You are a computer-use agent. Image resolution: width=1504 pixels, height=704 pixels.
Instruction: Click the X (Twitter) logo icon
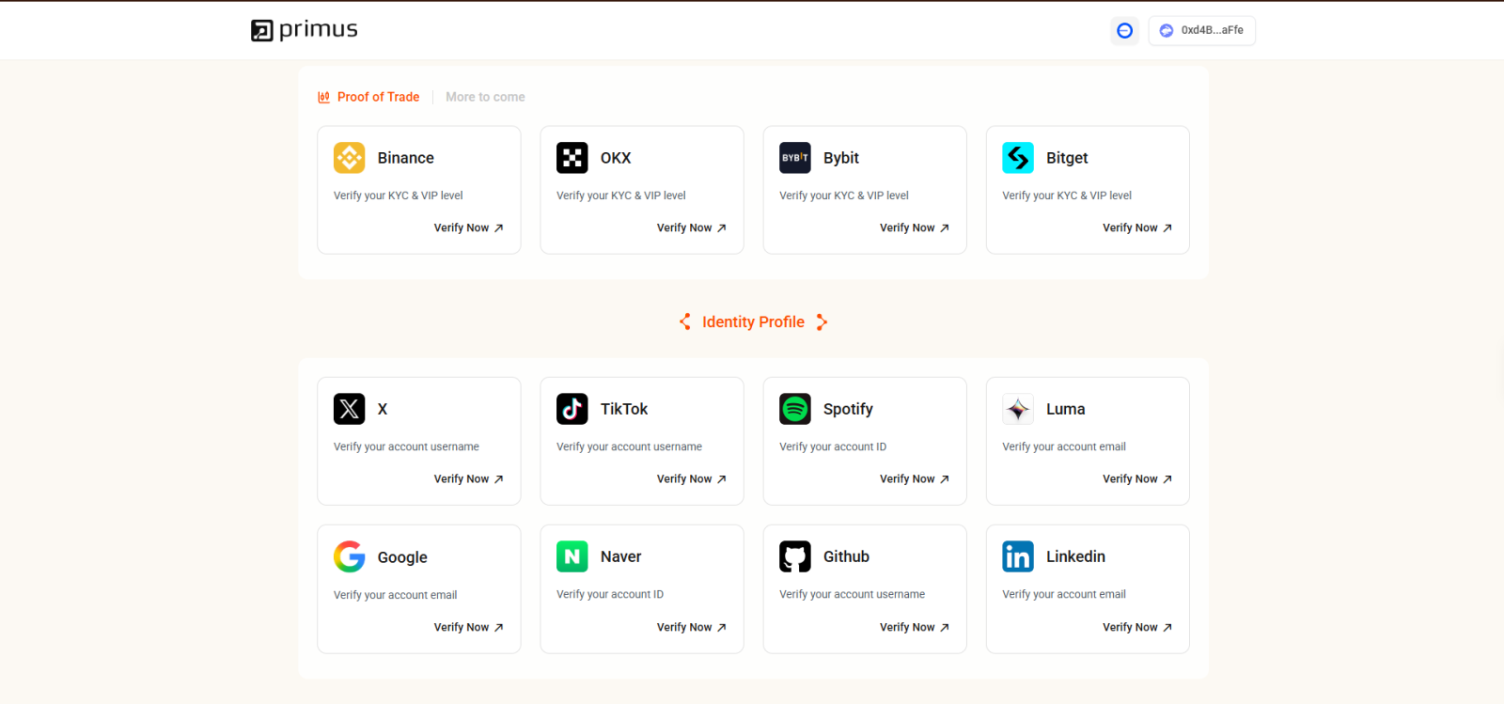[x=349, y=409]
